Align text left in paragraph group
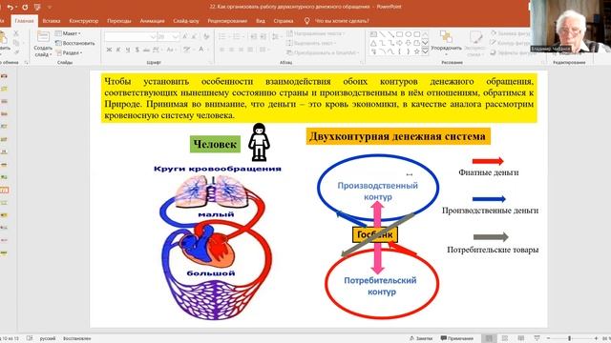The image size is (611, 343). pyautogui.click(x=222, y=50)
